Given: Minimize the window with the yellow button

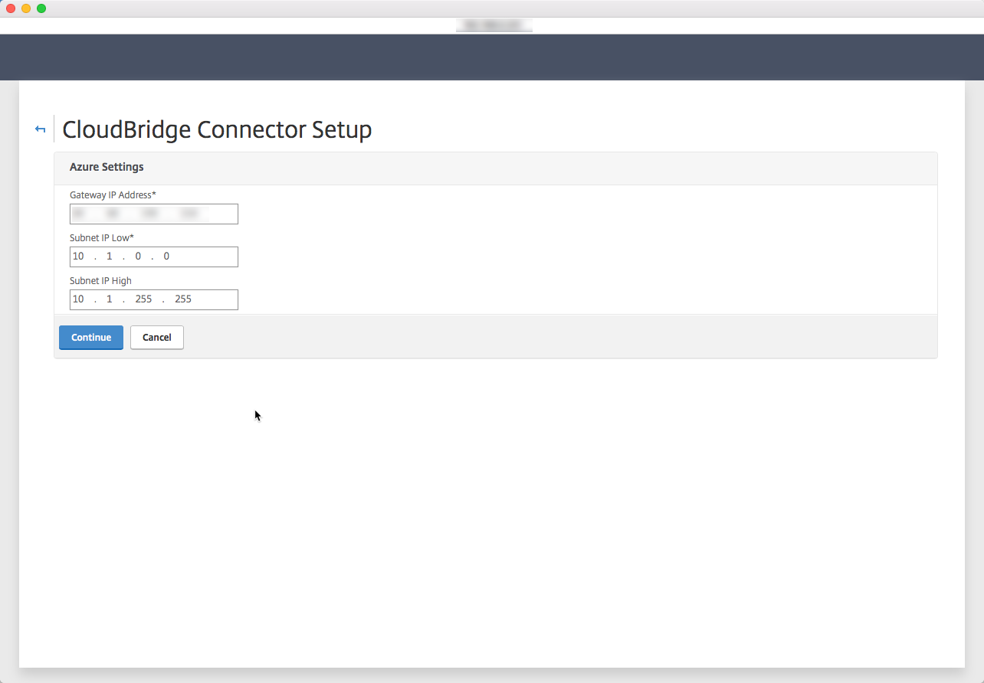Looking at the screenshot, I should click(26, 8).
